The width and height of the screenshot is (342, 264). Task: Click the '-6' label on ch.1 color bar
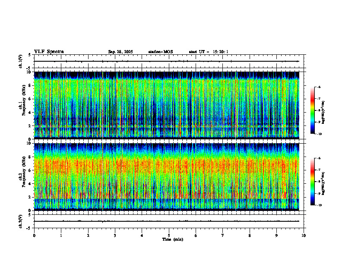[x=318, y=87]
